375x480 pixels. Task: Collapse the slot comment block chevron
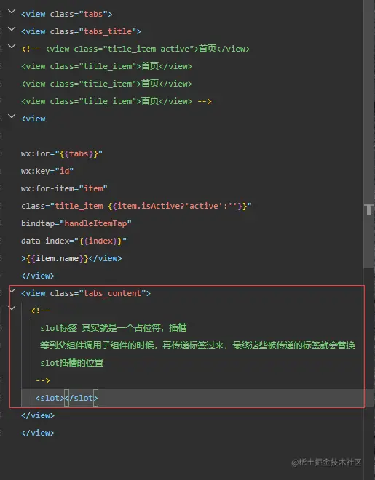pyautogui.click(x=12, y=308)
